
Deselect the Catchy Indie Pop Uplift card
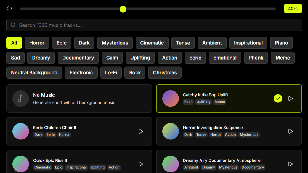[x=229, y=99]
